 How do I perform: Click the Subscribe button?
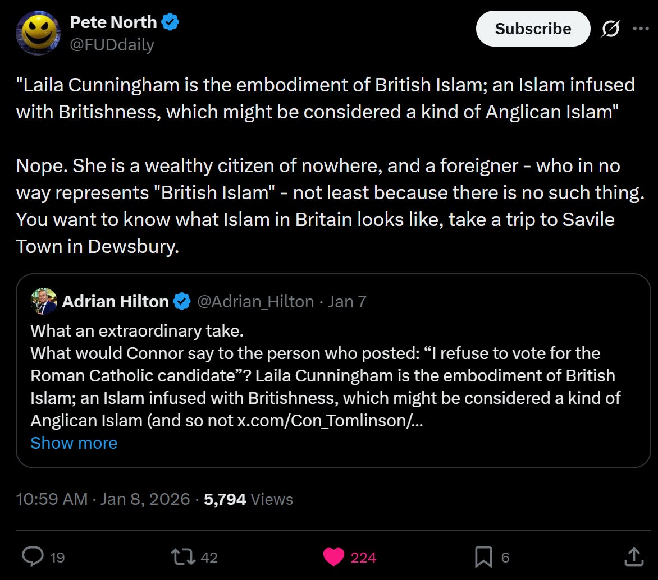pyautogui.click(x=533, y=29)
